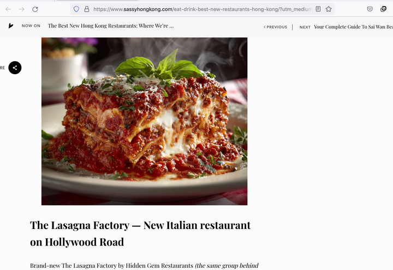The width and height of the screenshot is (393, 270).
Task: Select 'The Best New Hong Kong Restaurants' header title
Action: 110,26
